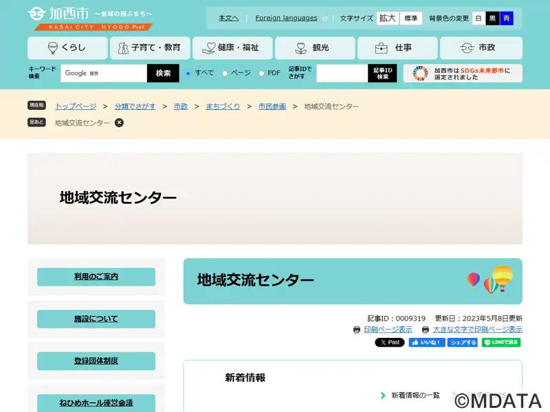Open the Foreign languages selector
550x412 pixels.
291,19
